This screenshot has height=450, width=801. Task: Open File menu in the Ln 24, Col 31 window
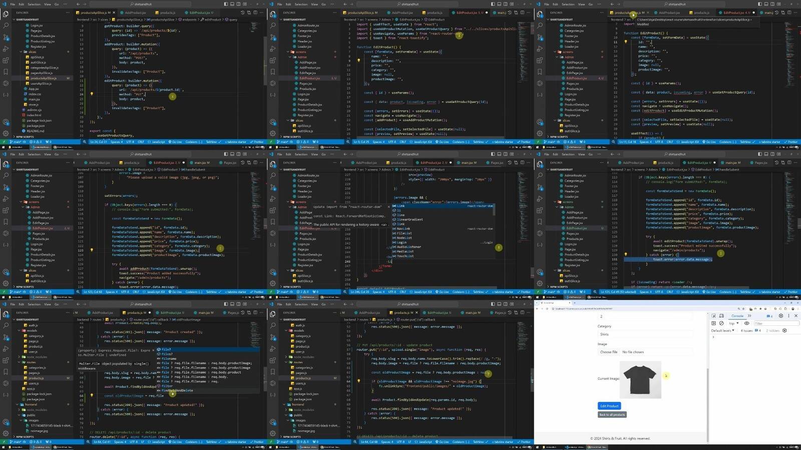13,4
